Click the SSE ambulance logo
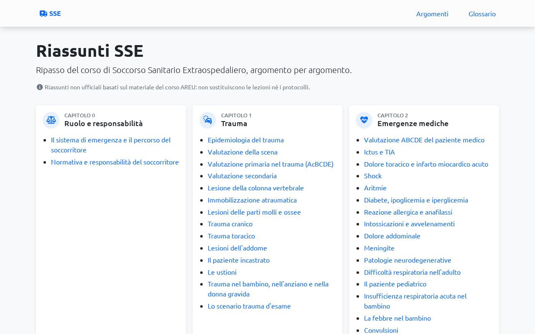The width and height of the screenshot is (535, 334). pos(50,13)
